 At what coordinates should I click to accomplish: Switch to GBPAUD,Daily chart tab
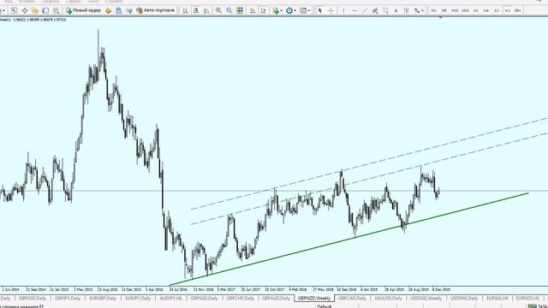point(276,299)
